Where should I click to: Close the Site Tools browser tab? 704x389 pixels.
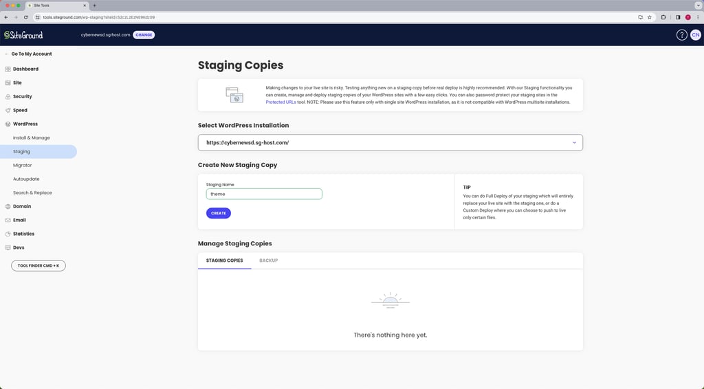click(x=85, y=5)
